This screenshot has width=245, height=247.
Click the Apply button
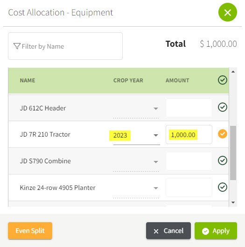coord(216,231)
